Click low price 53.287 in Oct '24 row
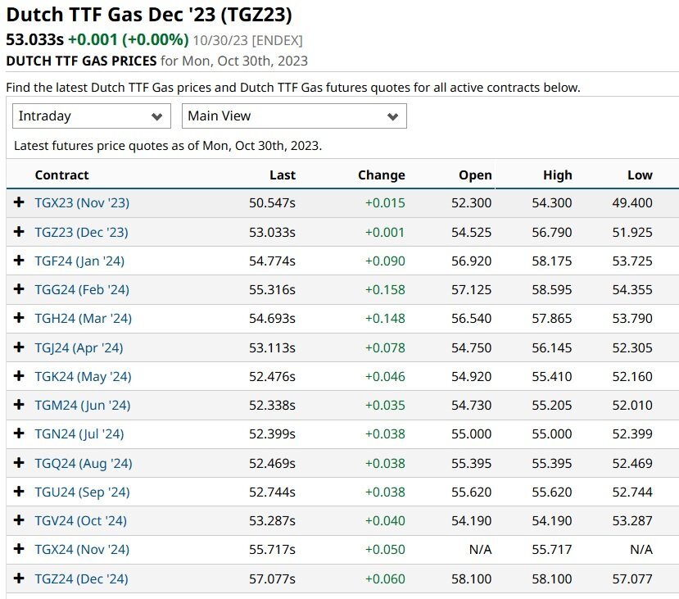679x599 pixels. pos(632,521)
